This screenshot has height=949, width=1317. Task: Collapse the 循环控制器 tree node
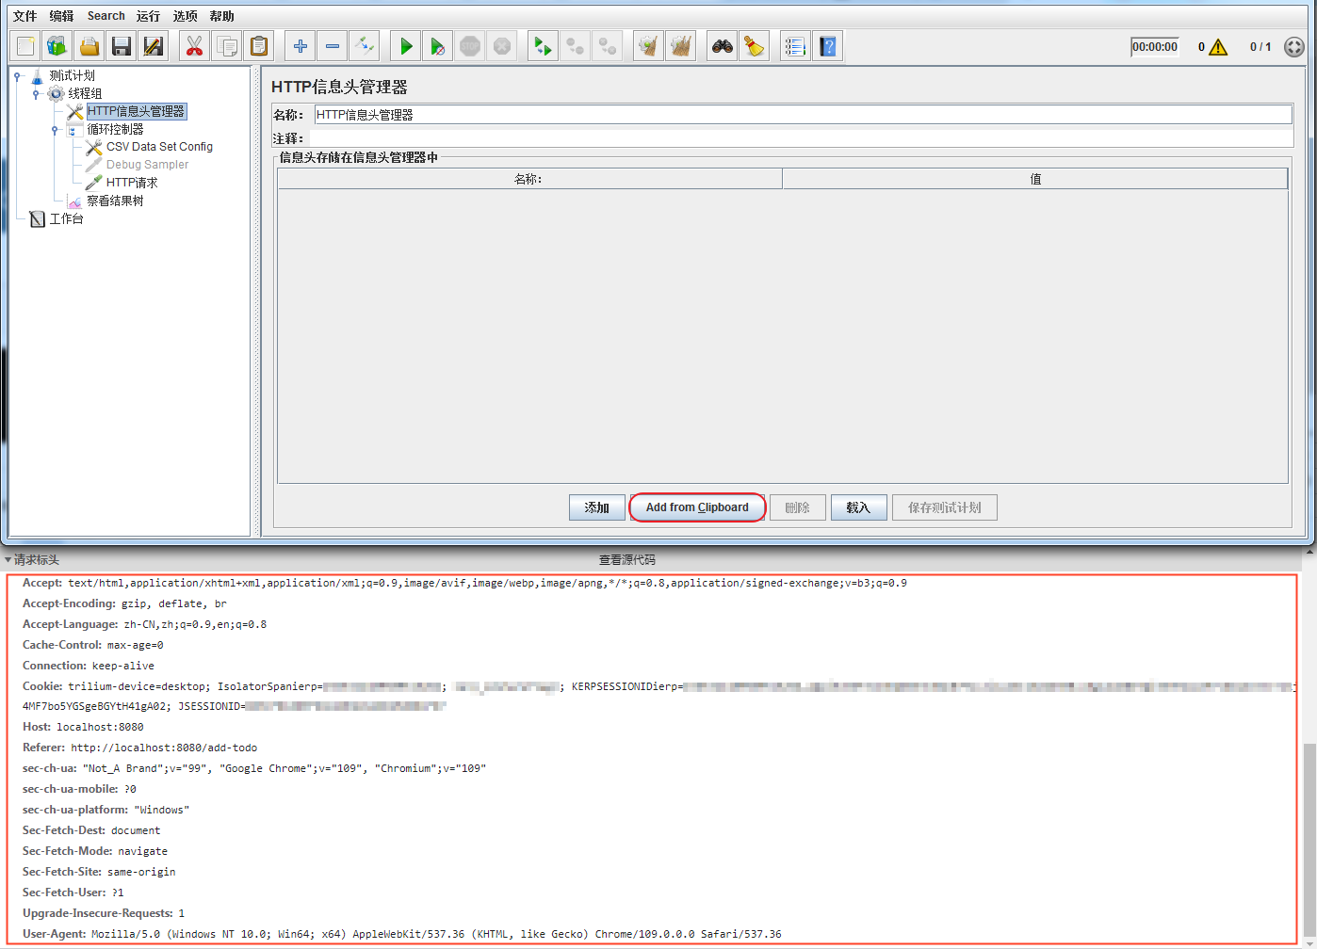click(x=55, y=130)
